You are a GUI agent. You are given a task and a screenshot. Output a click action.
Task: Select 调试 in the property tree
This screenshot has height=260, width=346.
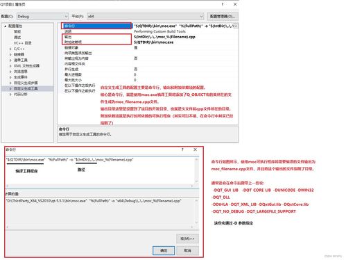click(x=17, y=38)
